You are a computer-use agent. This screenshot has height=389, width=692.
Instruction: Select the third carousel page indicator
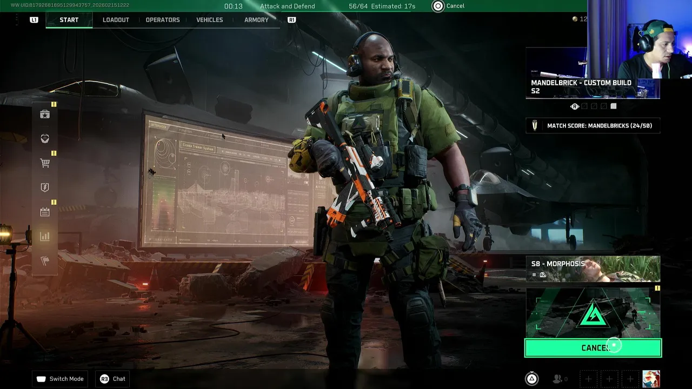pyautogui.click(x=604, y=106)
